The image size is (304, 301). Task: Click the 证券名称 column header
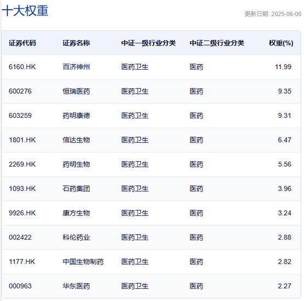click(x=76, y=43)
